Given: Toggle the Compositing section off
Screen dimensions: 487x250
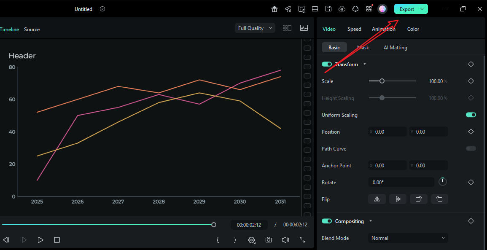Looking at the screenshot, I should tap(327, 221).
